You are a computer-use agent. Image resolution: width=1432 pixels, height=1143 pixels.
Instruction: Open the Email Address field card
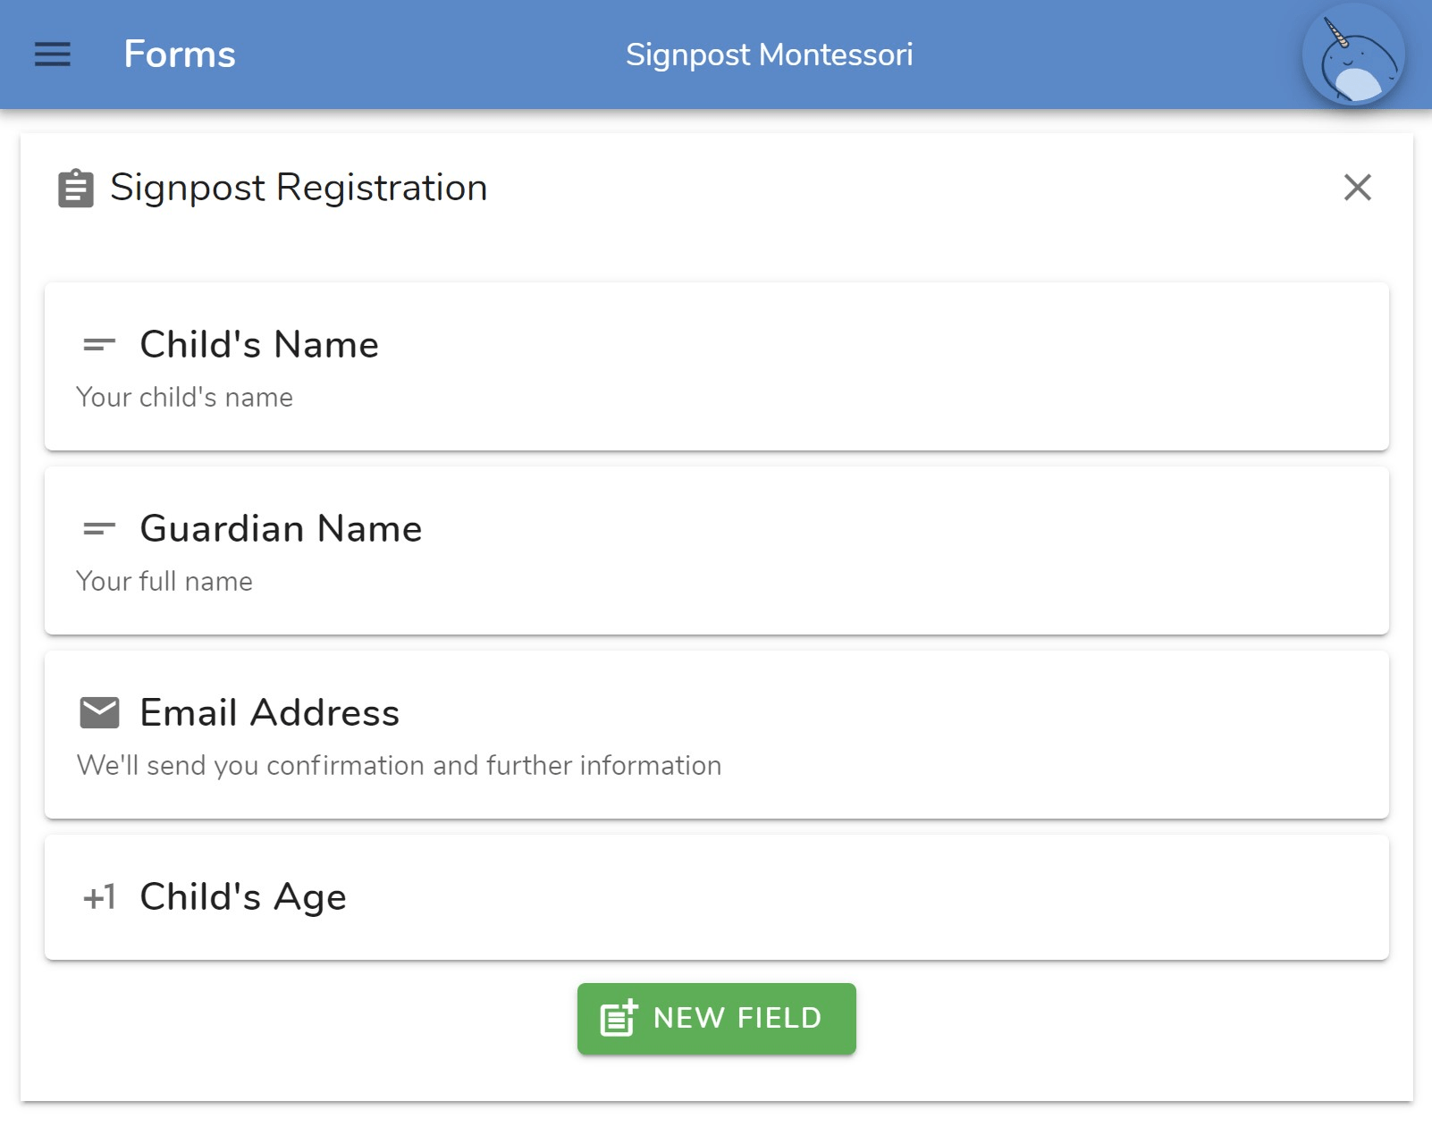click(717, 735)
